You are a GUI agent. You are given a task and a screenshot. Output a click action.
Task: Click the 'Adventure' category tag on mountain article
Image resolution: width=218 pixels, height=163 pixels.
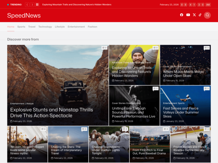pyautogui.click(x=117, y=63)
